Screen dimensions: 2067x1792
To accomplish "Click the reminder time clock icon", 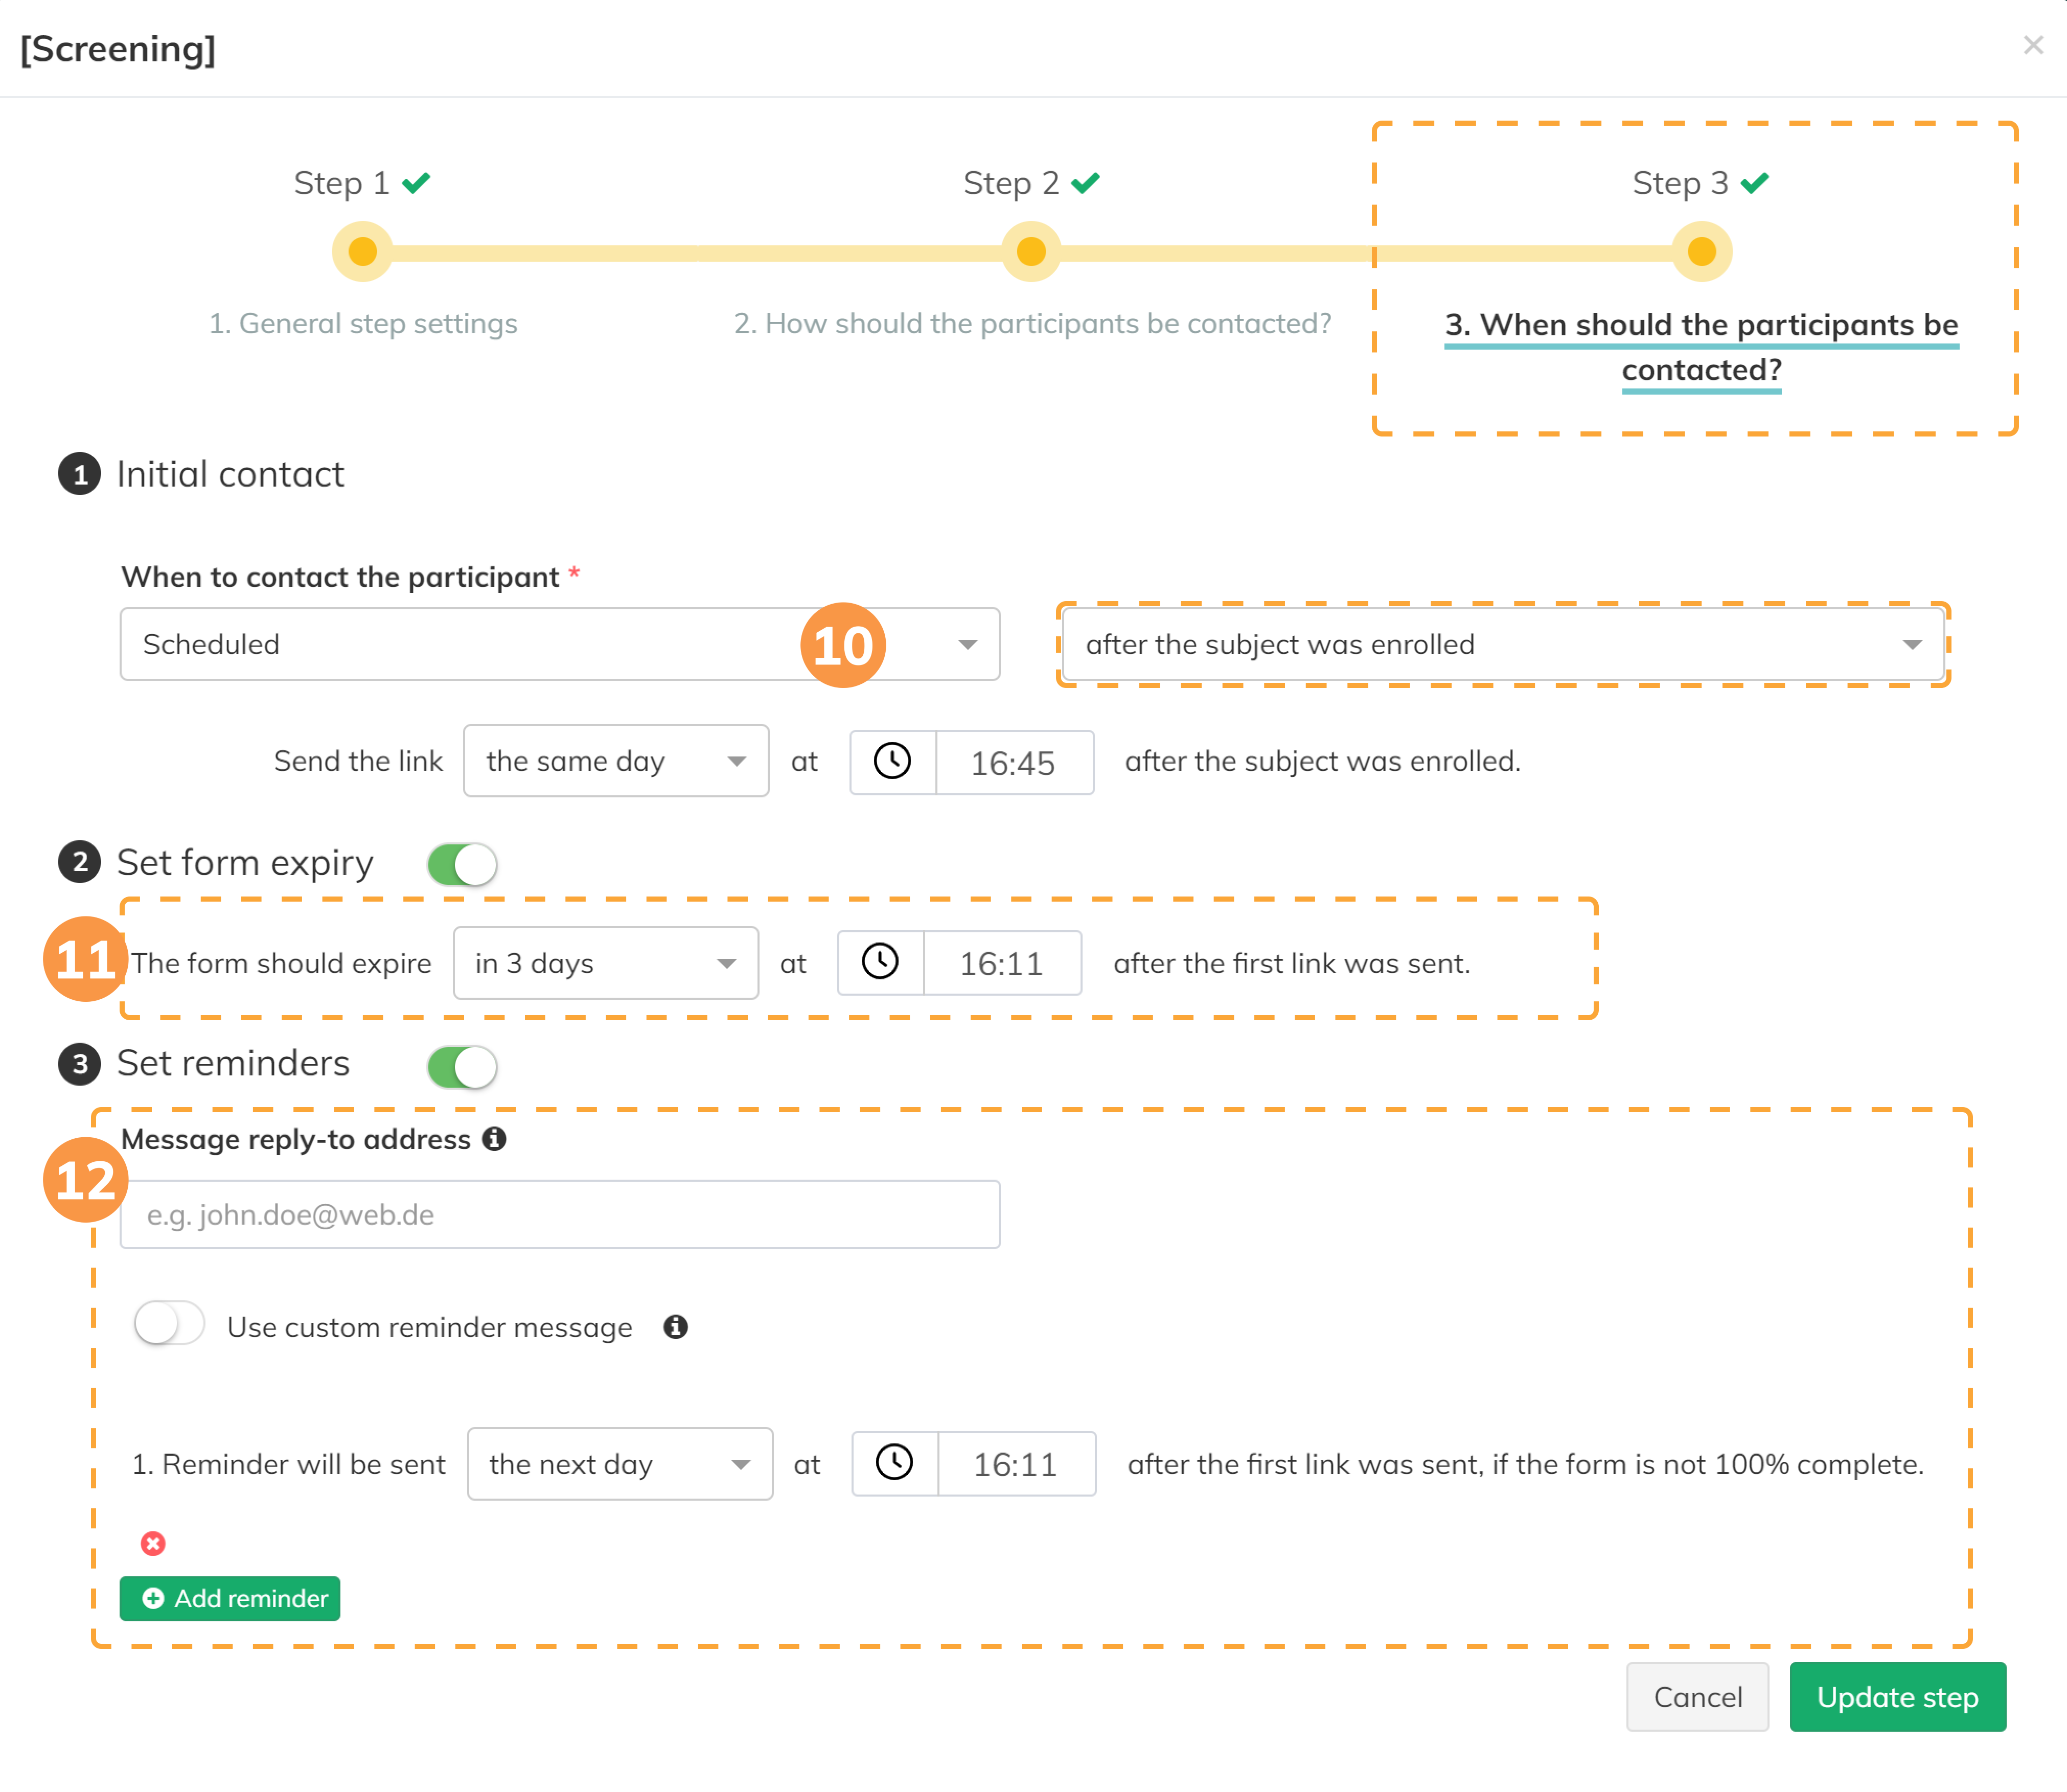I will click(x=894, y=1463).
